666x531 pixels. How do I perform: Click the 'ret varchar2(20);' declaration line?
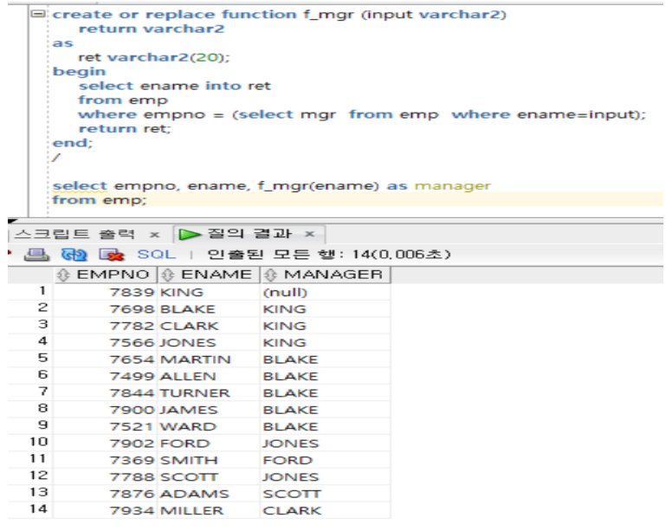pos(154,57)
